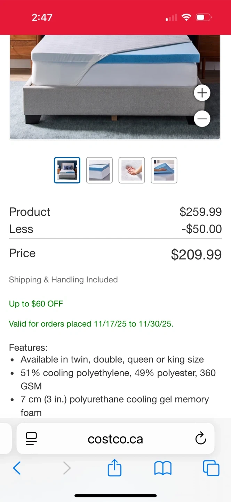Screen dimensions: 231x502
Task: Select the full bedroom view thumbnail
Action: pos(67,170)
